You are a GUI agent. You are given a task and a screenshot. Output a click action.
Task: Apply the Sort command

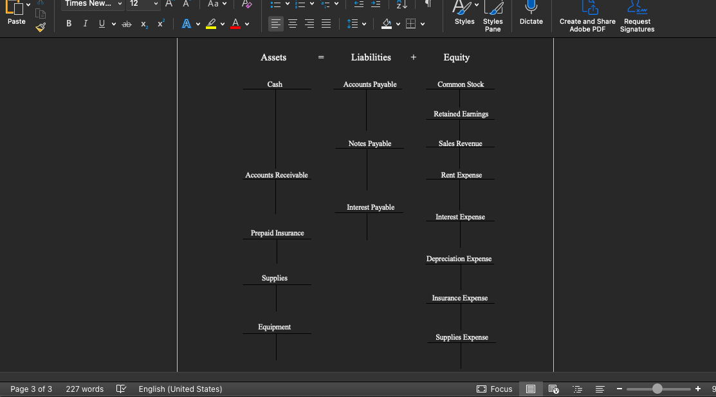(400, 5)
